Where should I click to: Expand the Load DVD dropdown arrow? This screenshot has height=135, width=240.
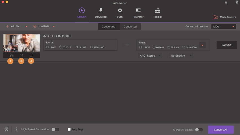[54, 26]
